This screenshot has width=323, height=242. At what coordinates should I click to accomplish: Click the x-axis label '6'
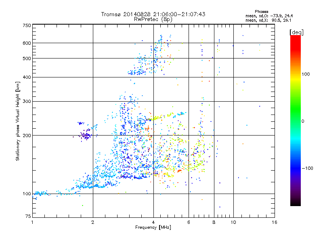(189, 222)
